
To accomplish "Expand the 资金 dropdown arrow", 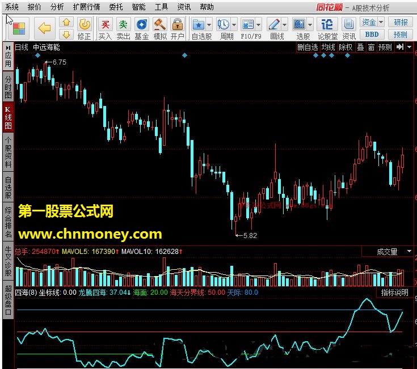I will pyautogui.click(x=381, y=22).
